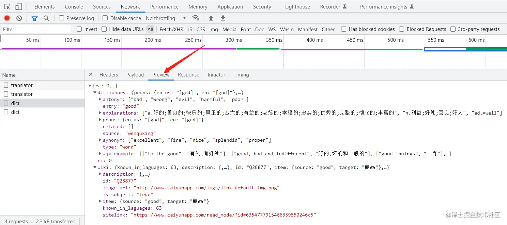
Task: Open the Performance panel
Action: [164, 6]
